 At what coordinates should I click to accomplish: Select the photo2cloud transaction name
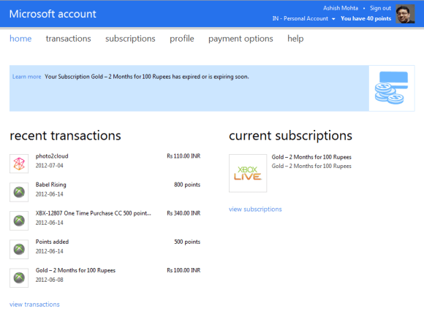click(52, 156)
